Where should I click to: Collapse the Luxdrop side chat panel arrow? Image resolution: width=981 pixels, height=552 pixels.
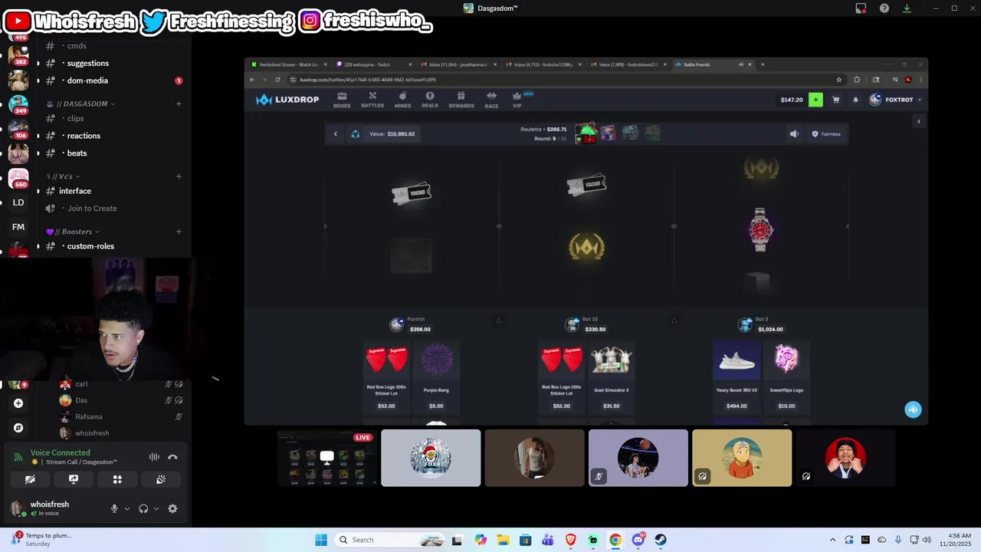pyautogui.click(x=919, y=121)
